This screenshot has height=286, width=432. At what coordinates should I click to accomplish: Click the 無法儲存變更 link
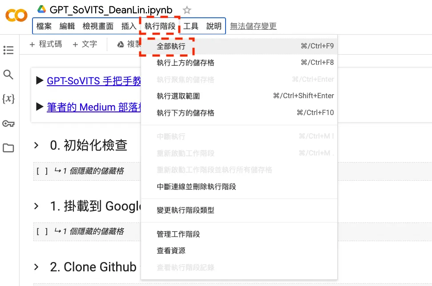[x=253, y=26]
